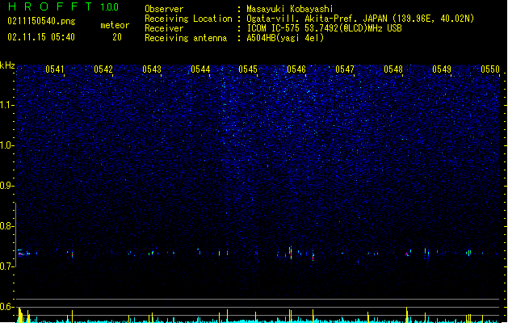Click the 0.7 kHz axis label

[x=7, y=266]
